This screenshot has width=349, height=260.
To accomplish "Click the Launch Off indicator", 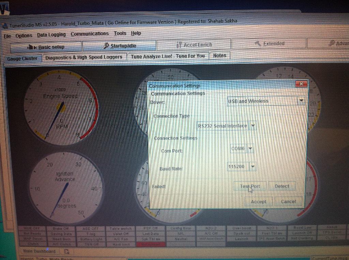I will pyautogui.click(x=302, y=233).
